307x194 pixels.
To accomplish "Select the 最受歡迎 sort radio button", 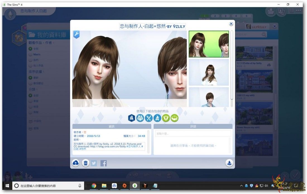I will click(x=30, y=83).
